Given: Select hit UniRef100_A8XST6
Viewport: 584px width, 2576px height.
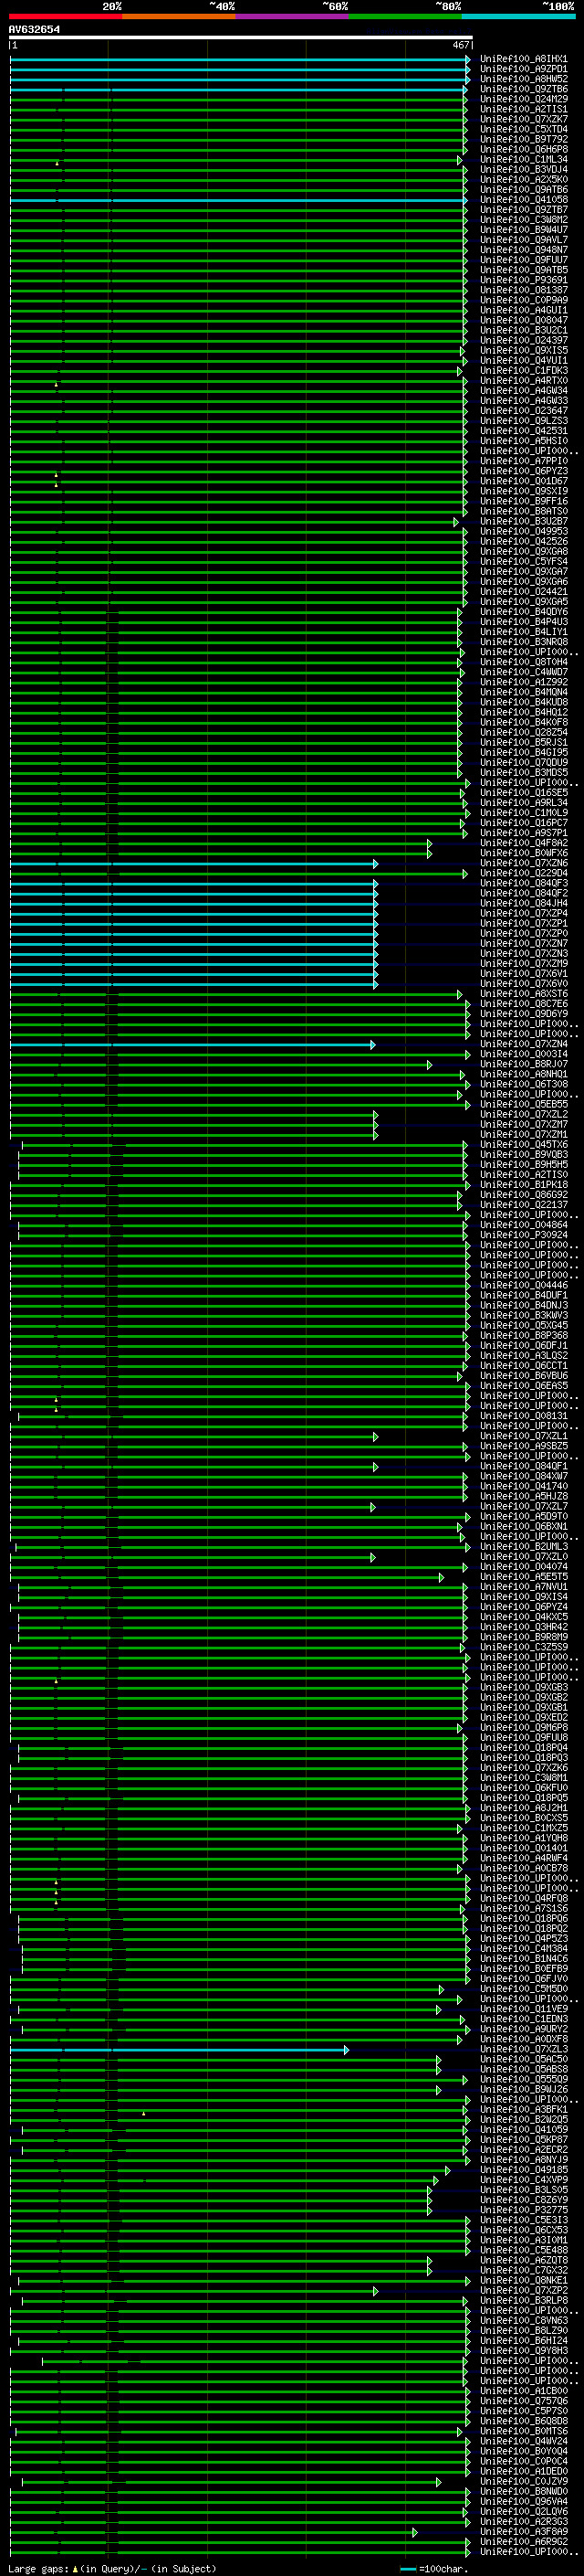Looking at the screenshot, I should 523,994.
